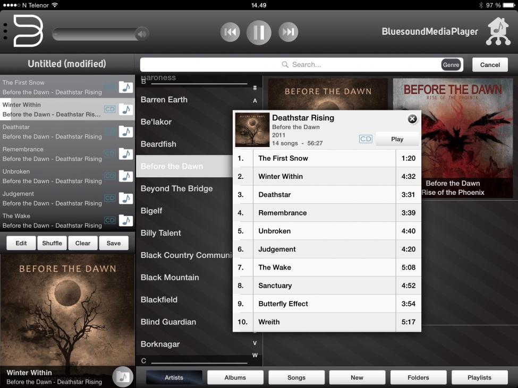This screenshot has width=518, height=388.
Task: Select track 3 Deathstar in popup
Action: point(327,195)
